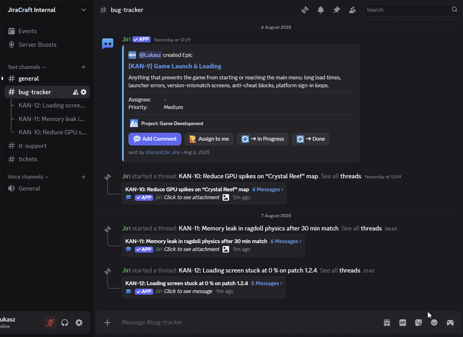
Task: Click the KAN-10 thread title in chat
Action: 187,189
